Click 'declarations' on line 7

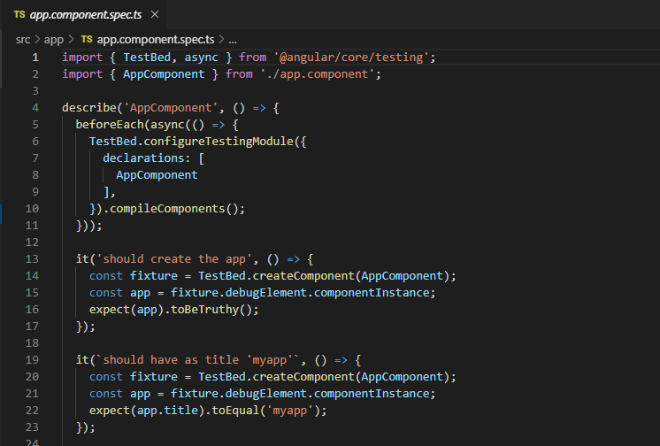click(x=143, y=158)
